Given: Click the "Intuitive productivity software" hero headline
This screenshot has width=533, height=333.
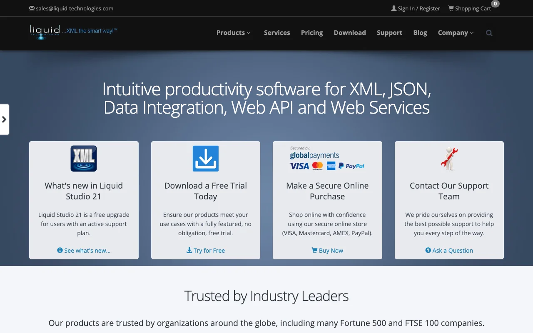Looking at the screenshot, I should pyautogui.click(x=266, y=98).
